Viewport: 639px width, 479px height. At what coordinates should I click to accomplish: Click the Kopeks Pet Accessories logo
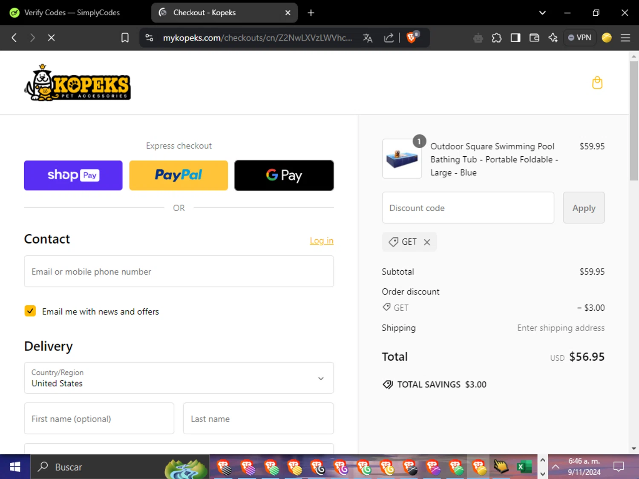[x=78, y=83]
